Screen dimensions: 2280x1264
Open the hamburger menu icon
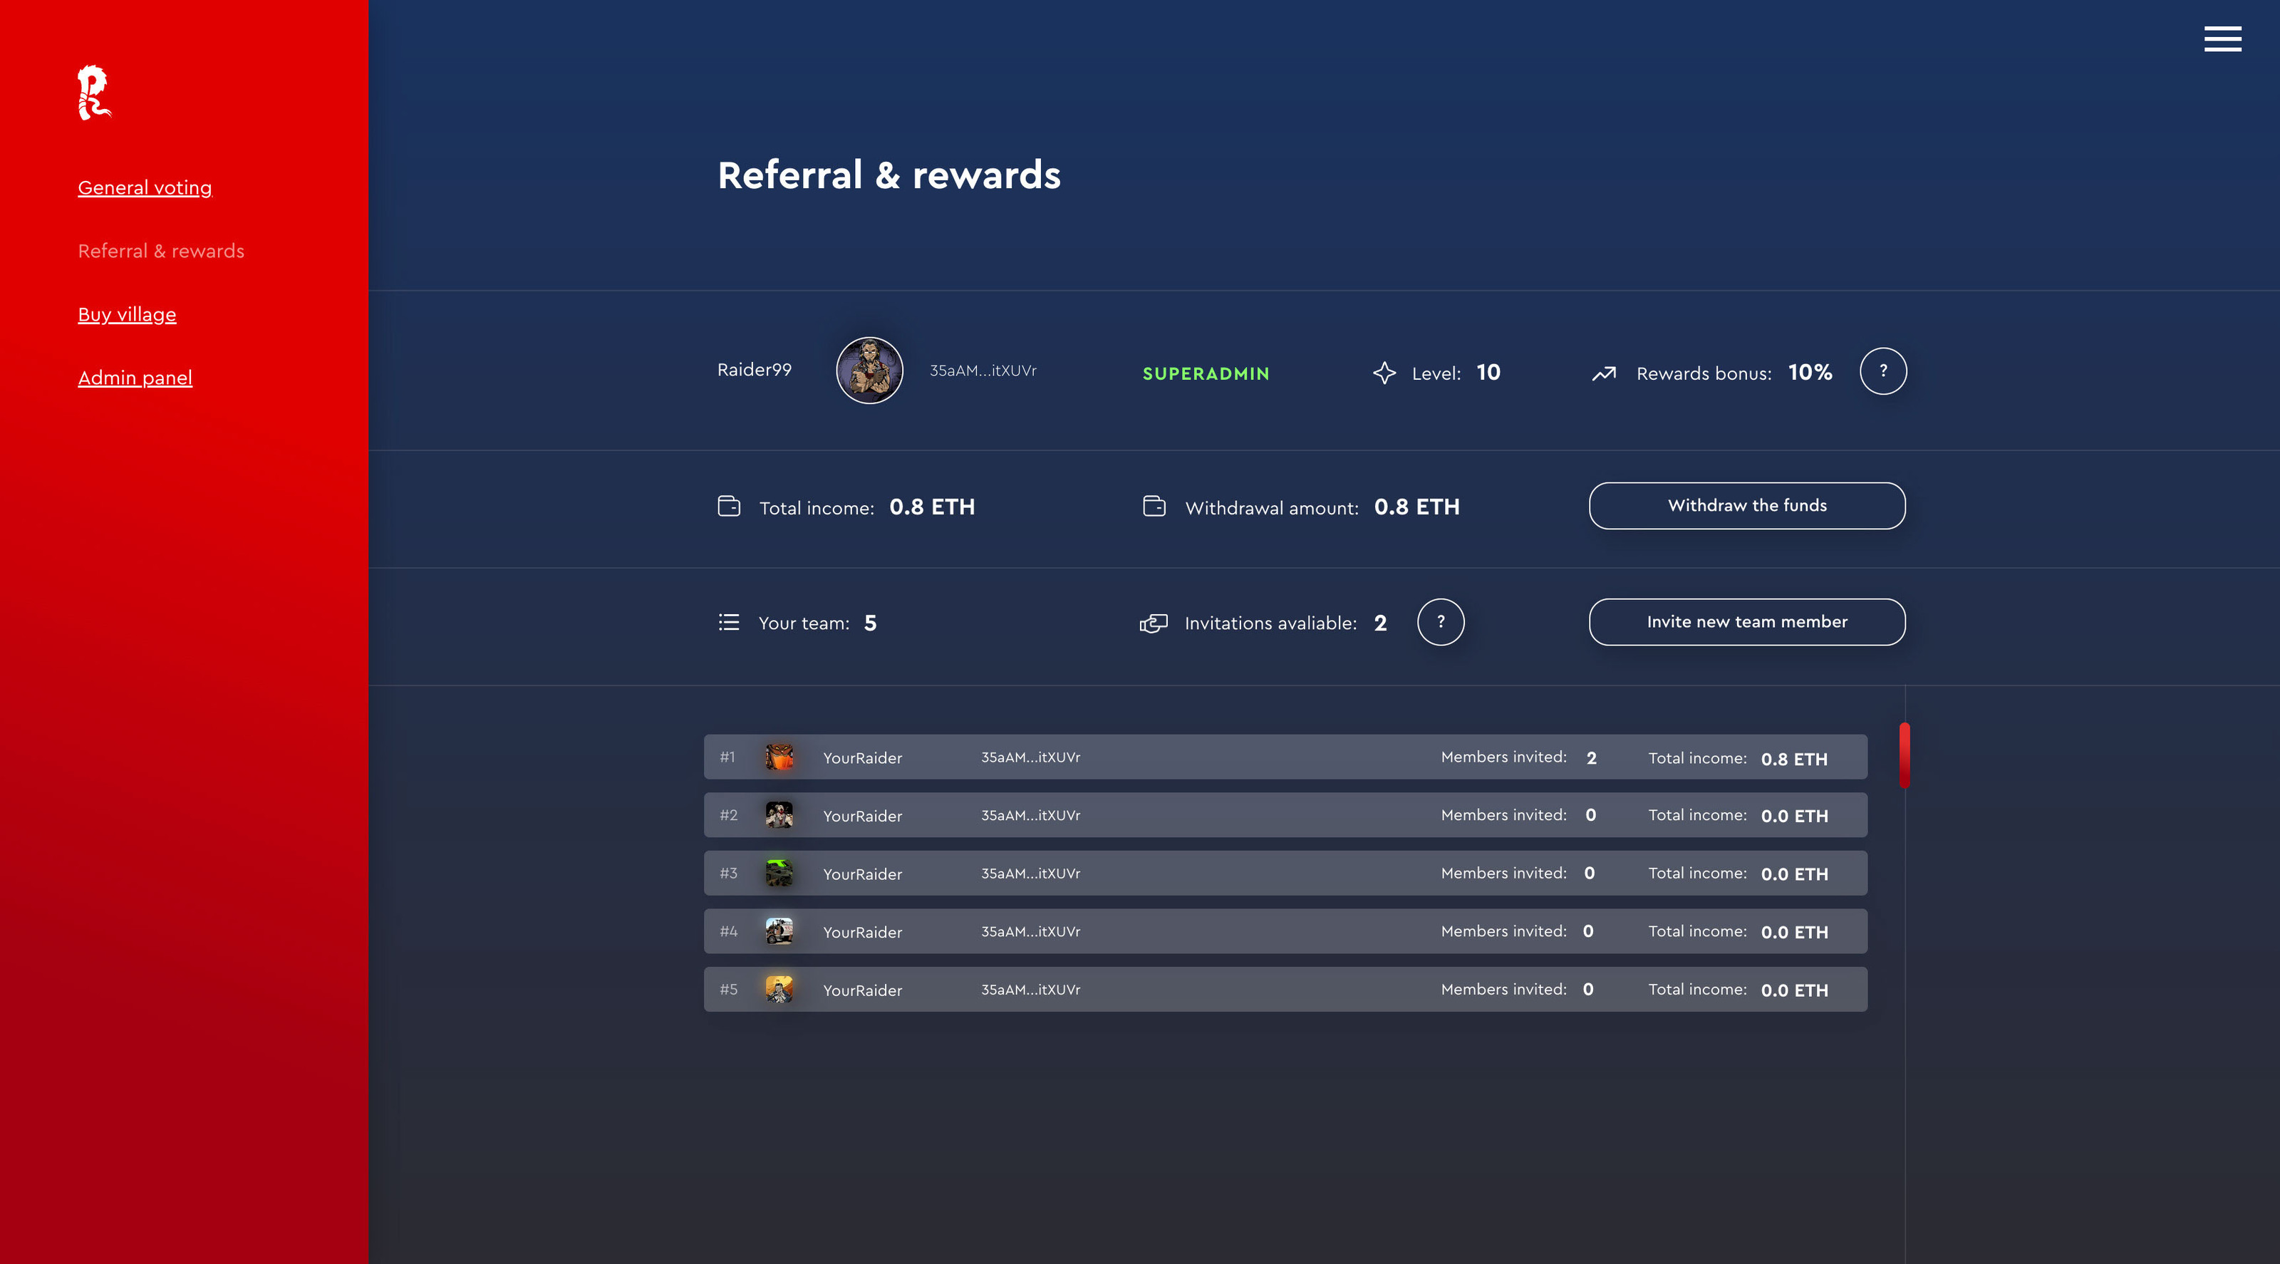2222,39
